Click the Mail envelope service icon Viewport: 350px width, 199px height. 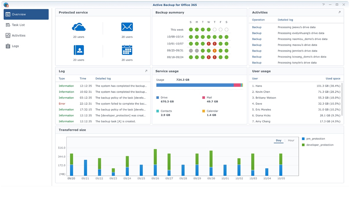point(127,27)
